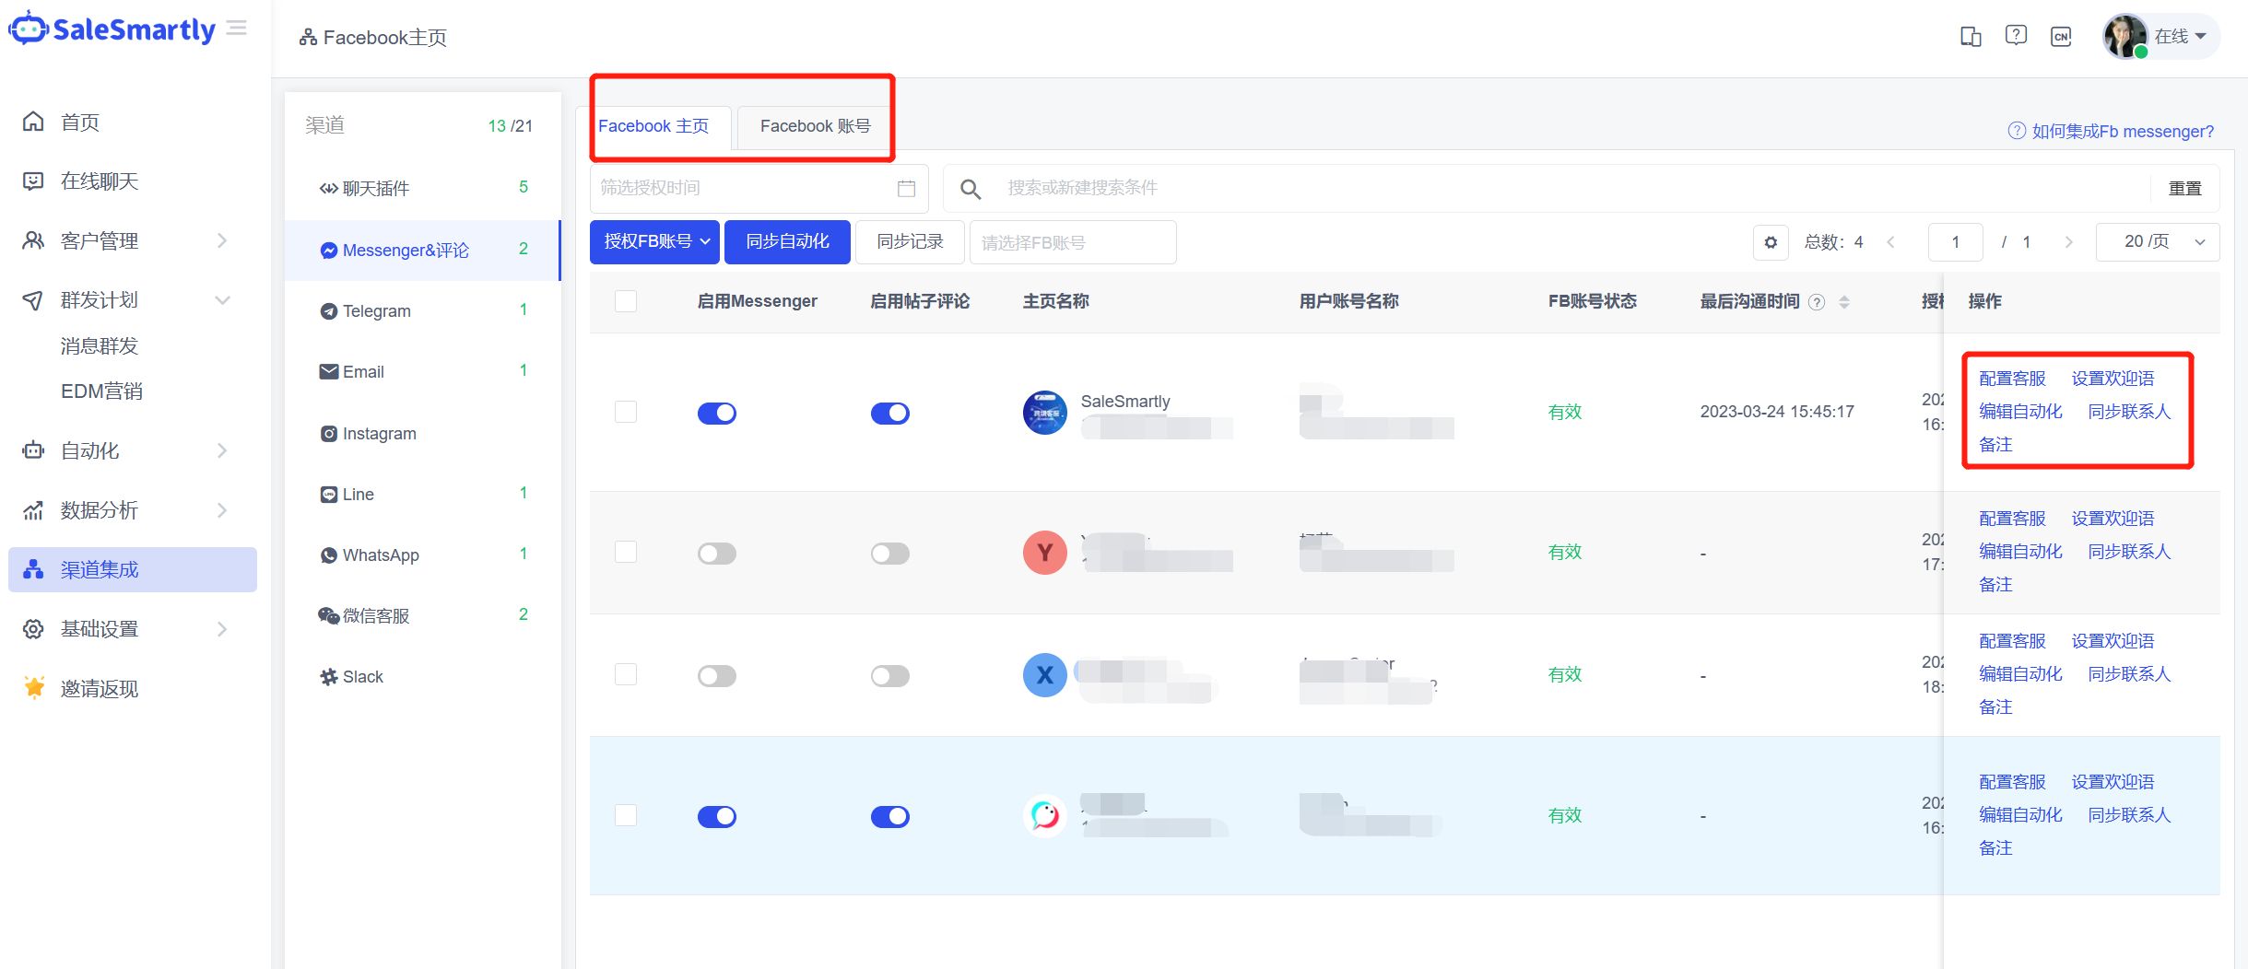Screen dimensions: 2248x969
Task: Click 编辑自动化 in the Y page row
Action: click(x=2020, y=552)
